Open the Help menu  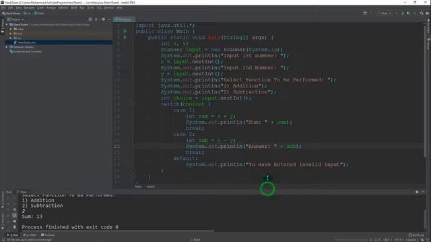[x=119, y=7]
